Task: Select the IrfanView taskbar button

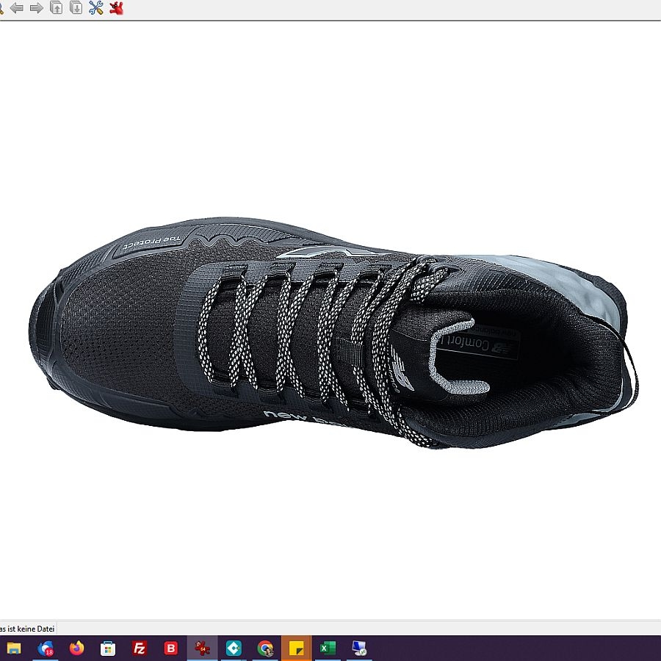Action: click(x=203, y=648)
